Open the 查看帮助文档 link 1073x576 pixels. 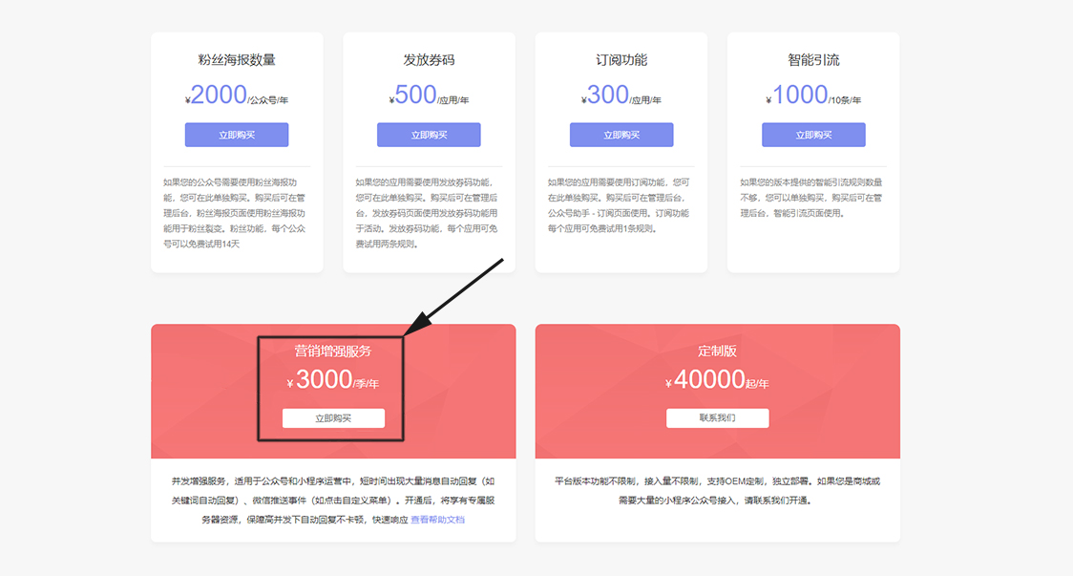click(x=438, y=520)
